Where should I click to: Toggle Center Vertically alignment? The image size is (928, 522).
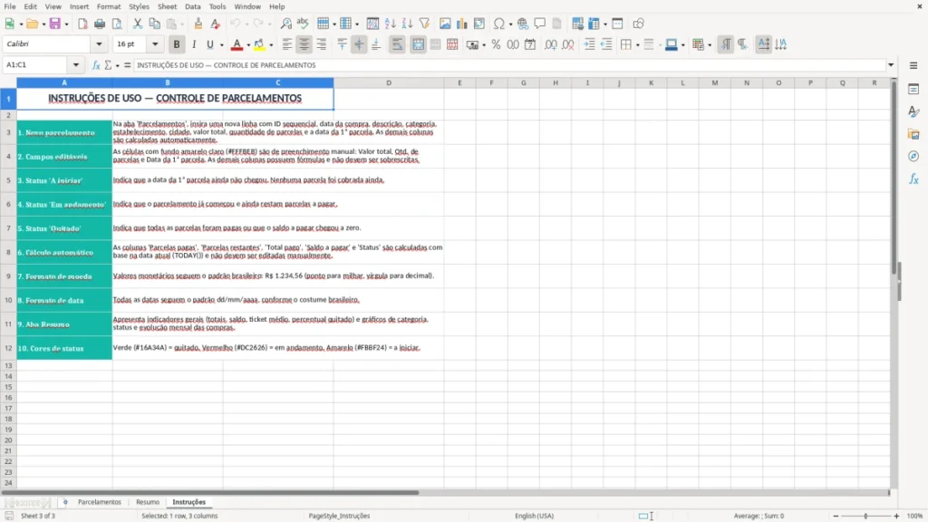359,44
